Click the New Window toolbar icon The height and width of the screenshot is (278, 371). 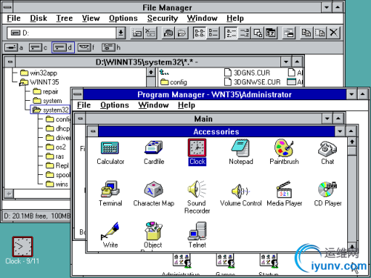click(x=289, y=33)
